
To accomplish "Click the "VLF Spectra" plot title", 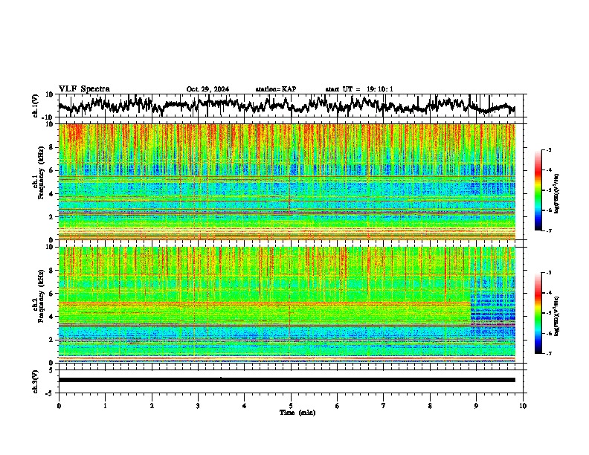I will [x=84, y=89].
